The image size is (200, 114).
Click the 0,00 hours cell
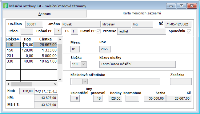(x=27, y=56)
